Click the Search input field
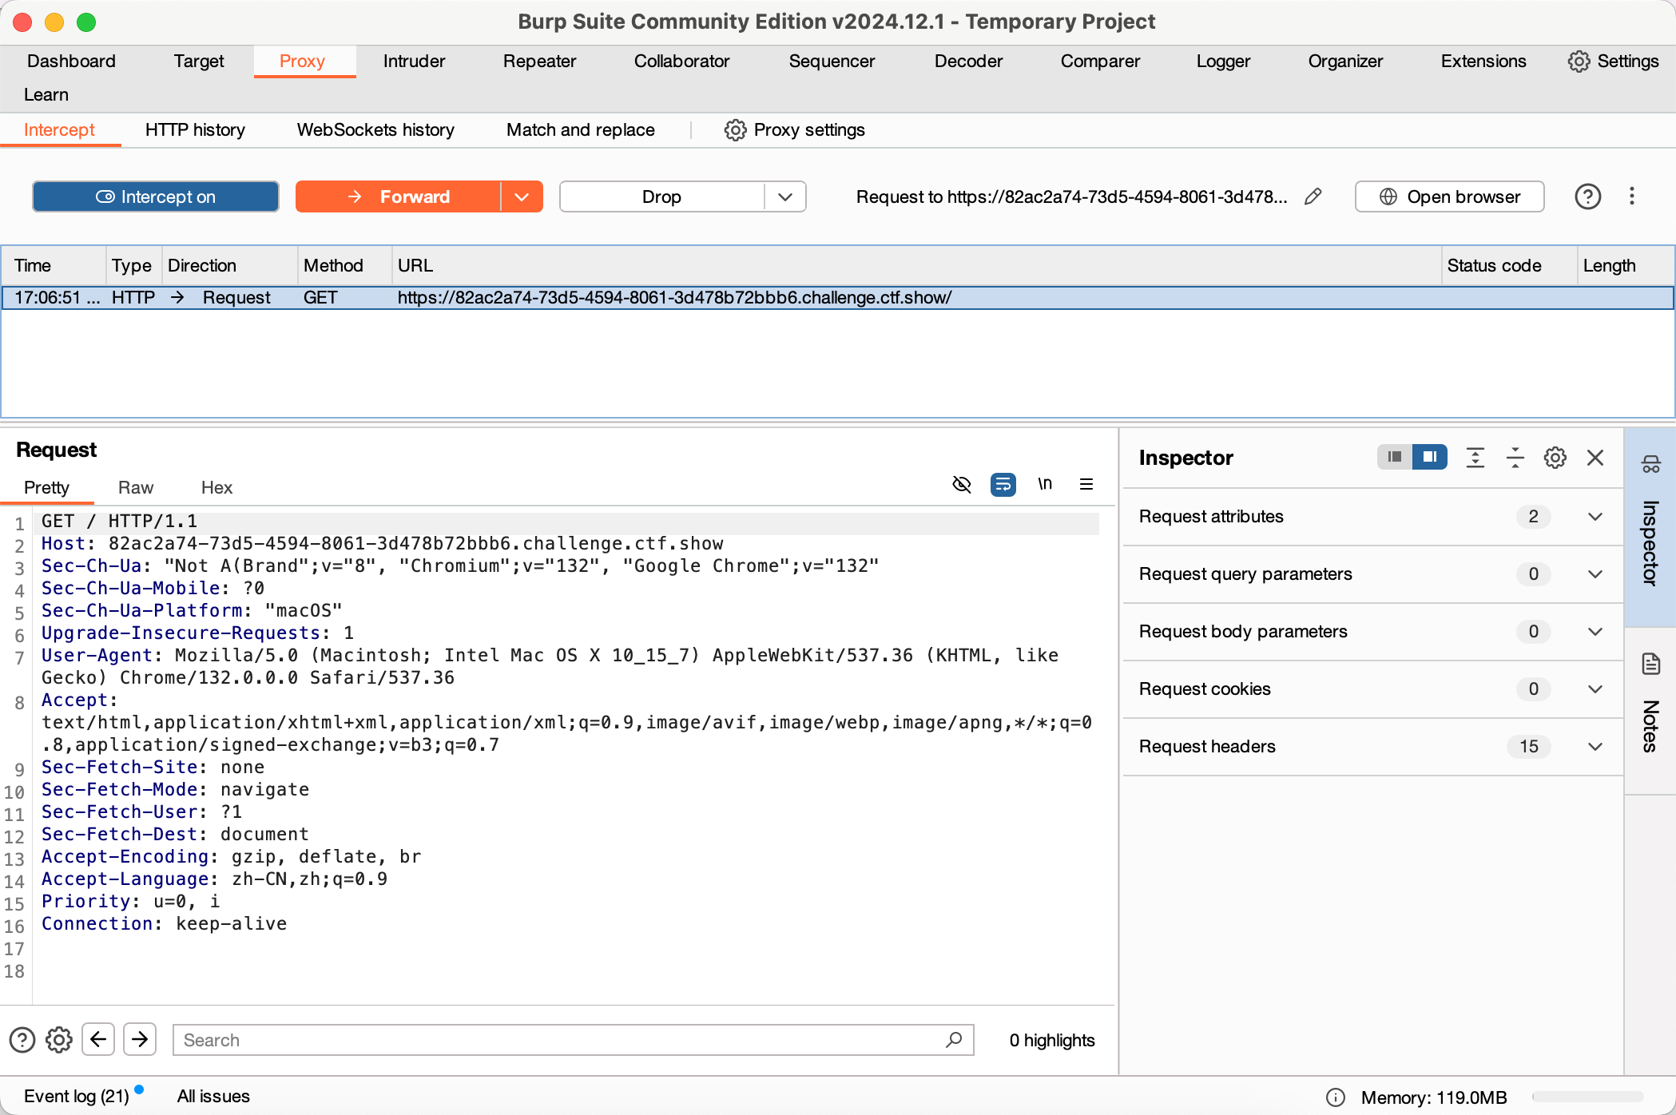The height and width of the screenshot is (1115, 1676). point(573,1040)
